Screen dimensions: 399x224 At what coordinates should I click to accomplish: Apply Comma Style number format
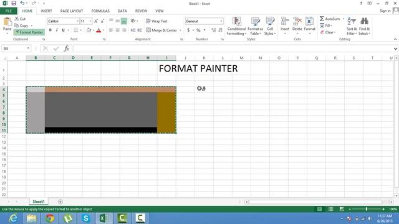pos(204,30)
